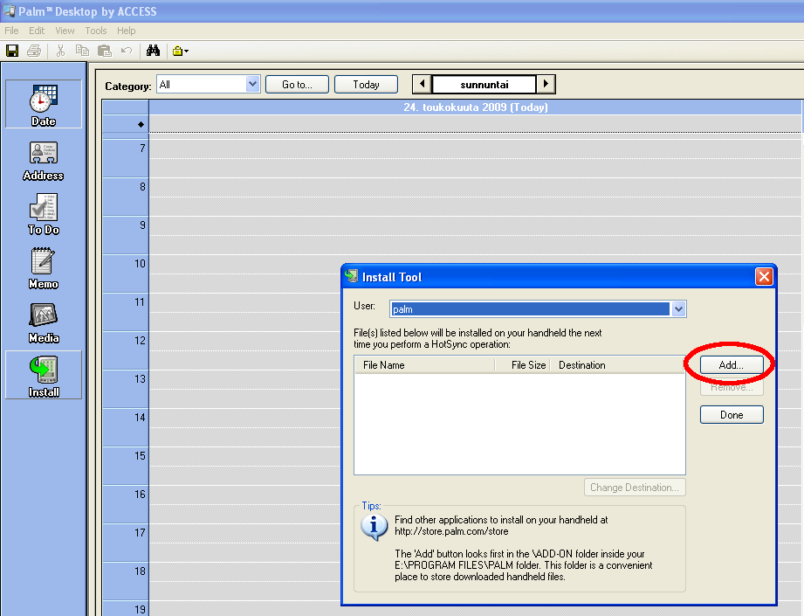Click the Cut scissors icon
Image resolution: width=804 pixels, height=616 pixels.
tap(60, 51)
